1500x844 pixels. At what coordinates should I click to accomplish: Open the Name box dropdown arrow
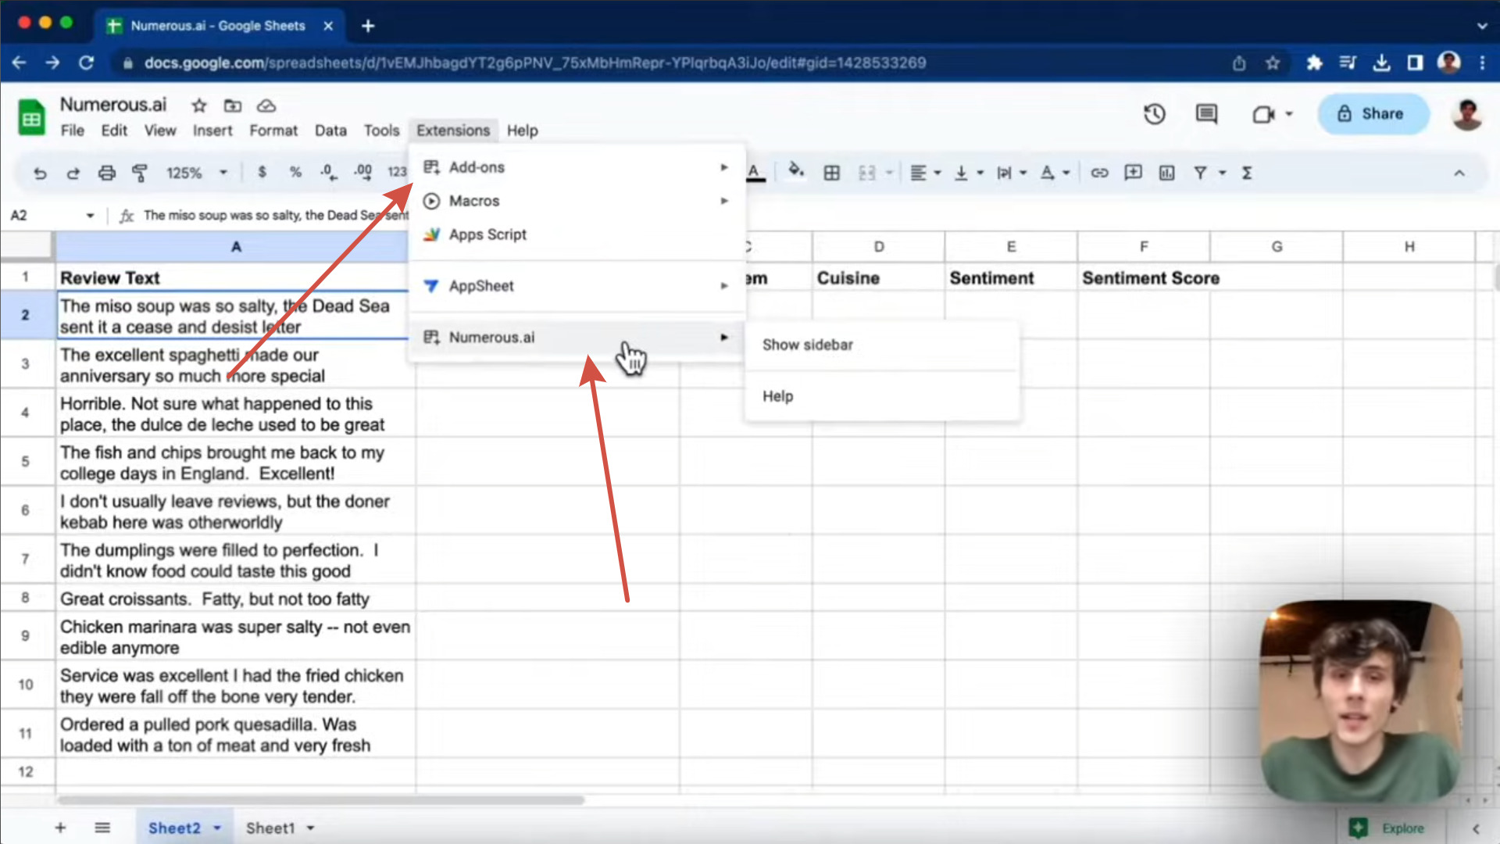[90, 216]
